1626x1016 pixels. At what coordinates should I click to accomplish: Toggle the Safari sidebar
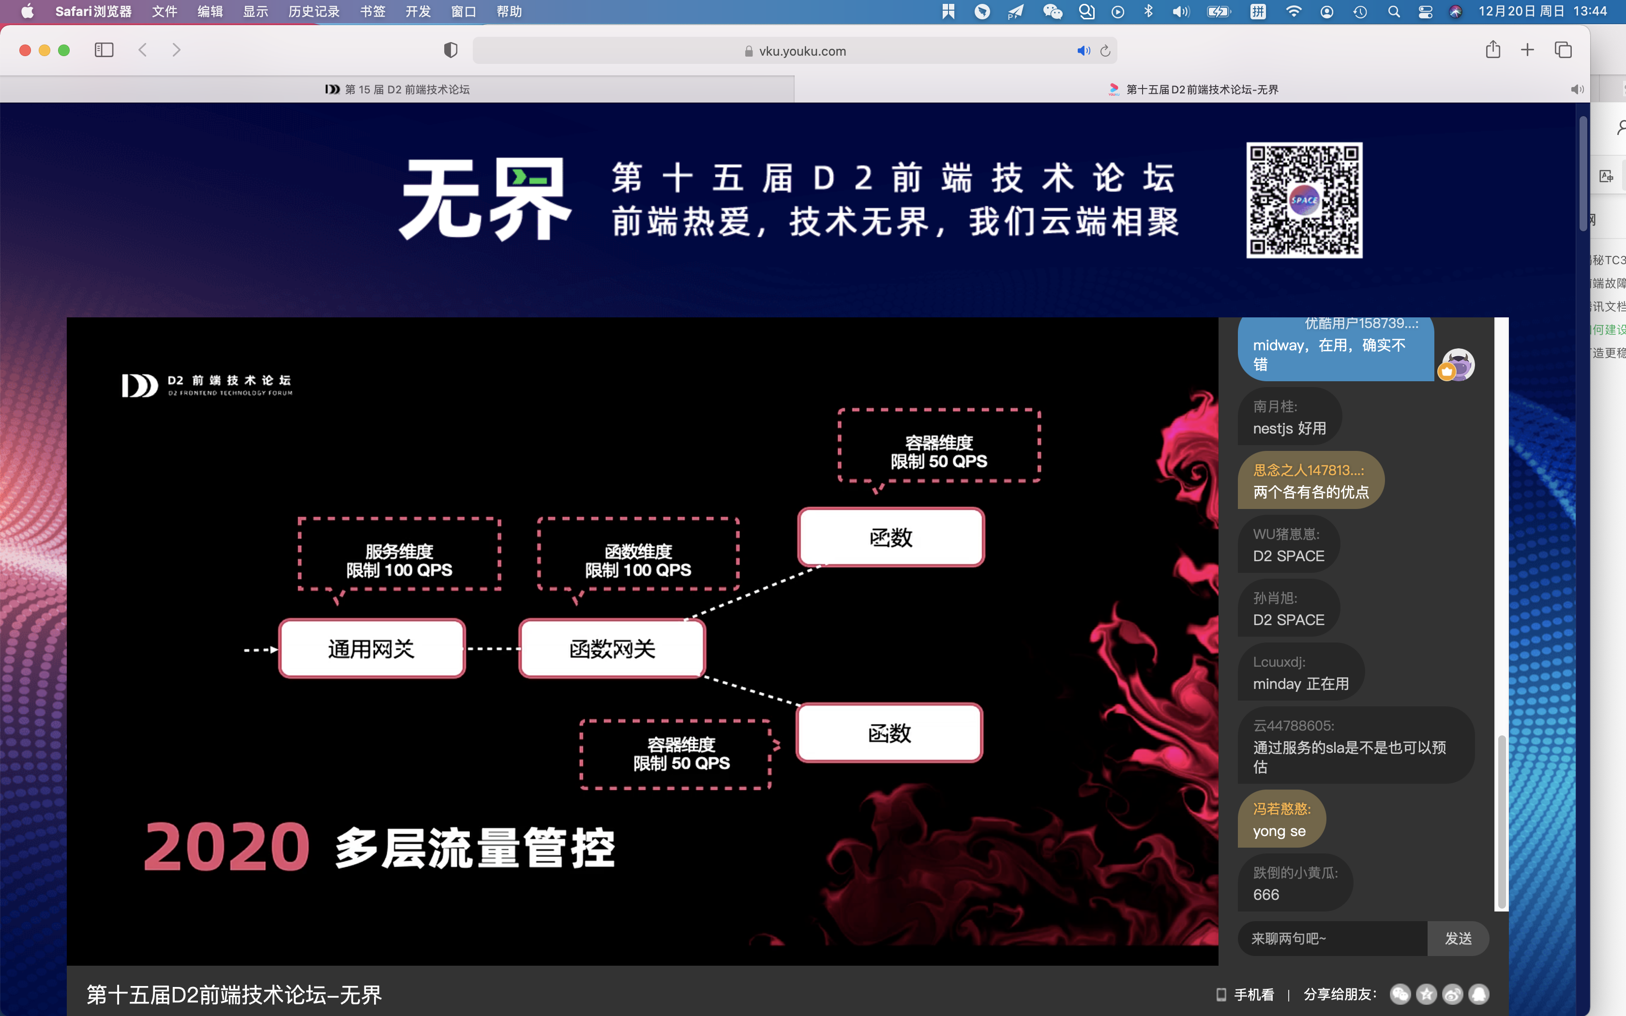(x=104, y=50)
